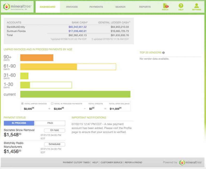
Task: Open Refer a Friend footer link
Action: (133, 163)
